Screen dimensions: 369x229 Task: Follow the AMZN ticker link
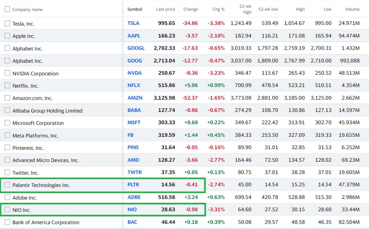tap(135, 98)
